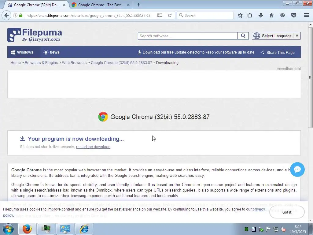Open a new tab with plus button
The height and width of the screenshot is (235, 313).
coord(138,5)
